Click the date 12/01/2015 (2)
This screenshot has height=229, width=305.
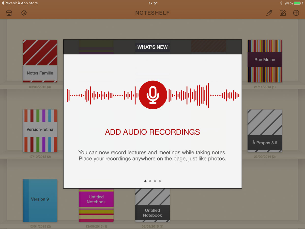[40, 226]
